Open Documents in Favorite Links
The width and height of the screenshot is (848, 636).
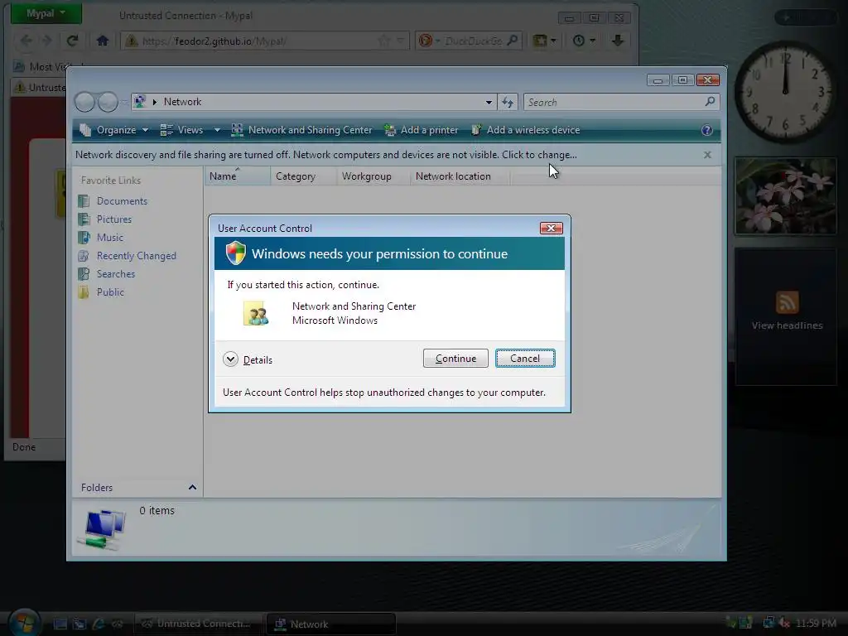[122, 201]
